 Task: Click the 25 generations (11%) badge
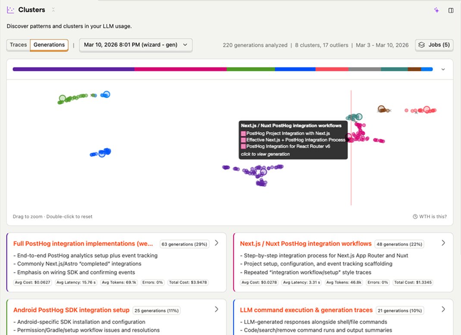157,310
